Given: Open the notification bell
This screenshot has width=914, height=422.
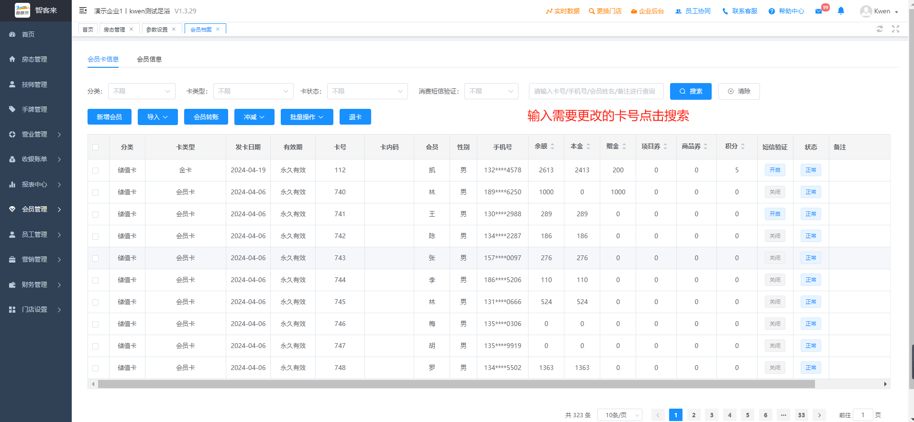Looking at the screenshot, I should tap(841, 11).
